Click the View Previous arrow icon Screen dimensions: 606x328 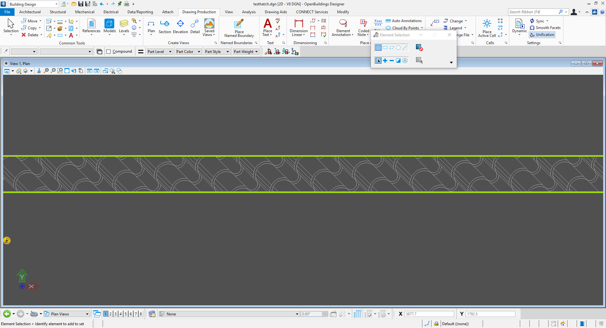90,71
